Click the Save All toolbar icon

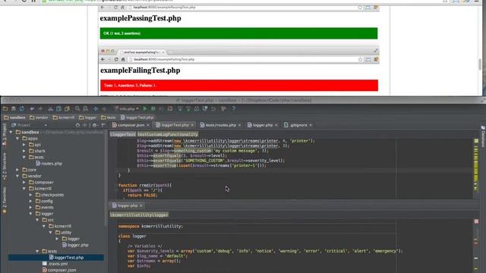click(x=14, y=108)
